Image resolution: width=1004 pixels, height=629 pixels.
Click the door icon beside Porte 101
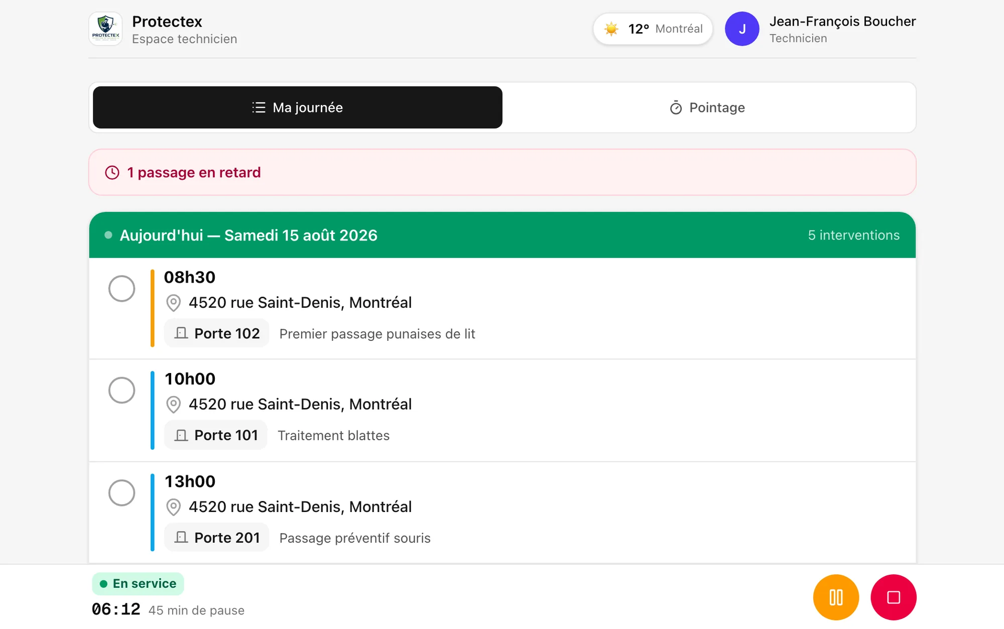pos(181,435)
